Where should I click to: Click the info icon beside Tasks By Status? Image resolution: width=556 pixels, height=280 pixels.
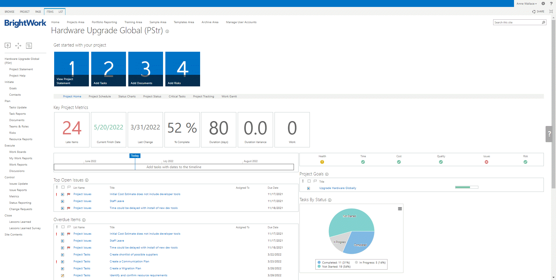330,200
